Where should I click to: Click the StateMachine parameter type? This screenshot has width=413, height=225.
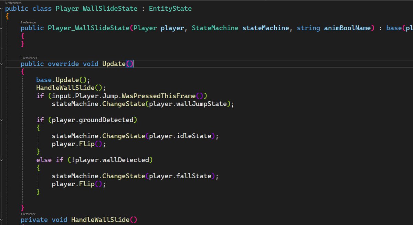point(215,28)
